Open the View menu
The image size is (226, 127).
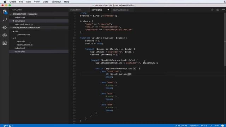click(x=37, y=2)
